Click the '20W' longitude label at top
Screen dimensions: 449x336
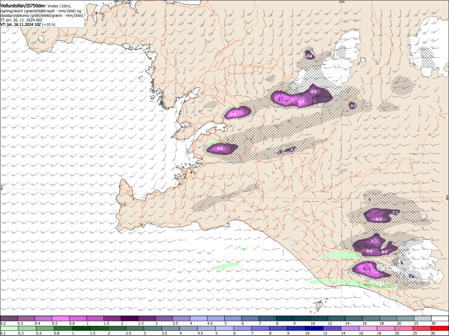pos(342,2)
